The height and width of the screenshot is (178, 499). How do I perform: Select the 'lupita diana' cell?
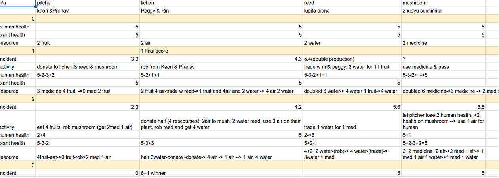(351, 11)
